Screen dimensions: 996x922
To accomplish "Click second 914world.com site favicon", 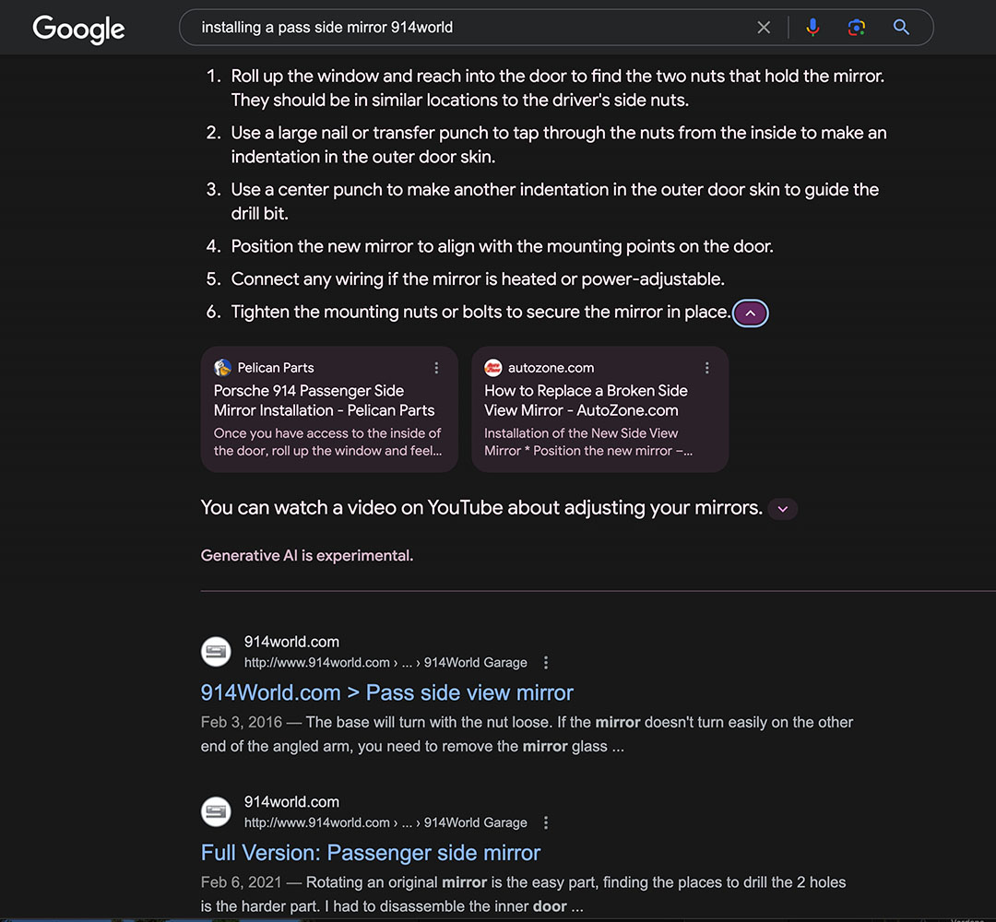I will tap(216, 811).
